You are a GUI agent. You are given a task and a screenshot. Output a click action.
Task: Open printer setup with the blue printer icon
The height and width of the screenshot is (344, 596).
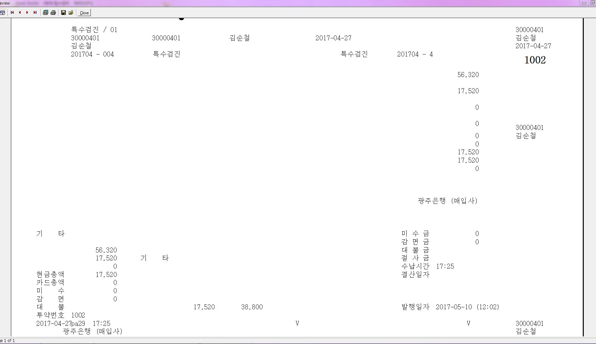click(46, 13)
